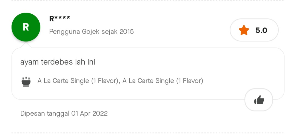
Task: Click 'Pengguna Gojek sejak 2015' subtitle
Action: click(x=91, y=32)
